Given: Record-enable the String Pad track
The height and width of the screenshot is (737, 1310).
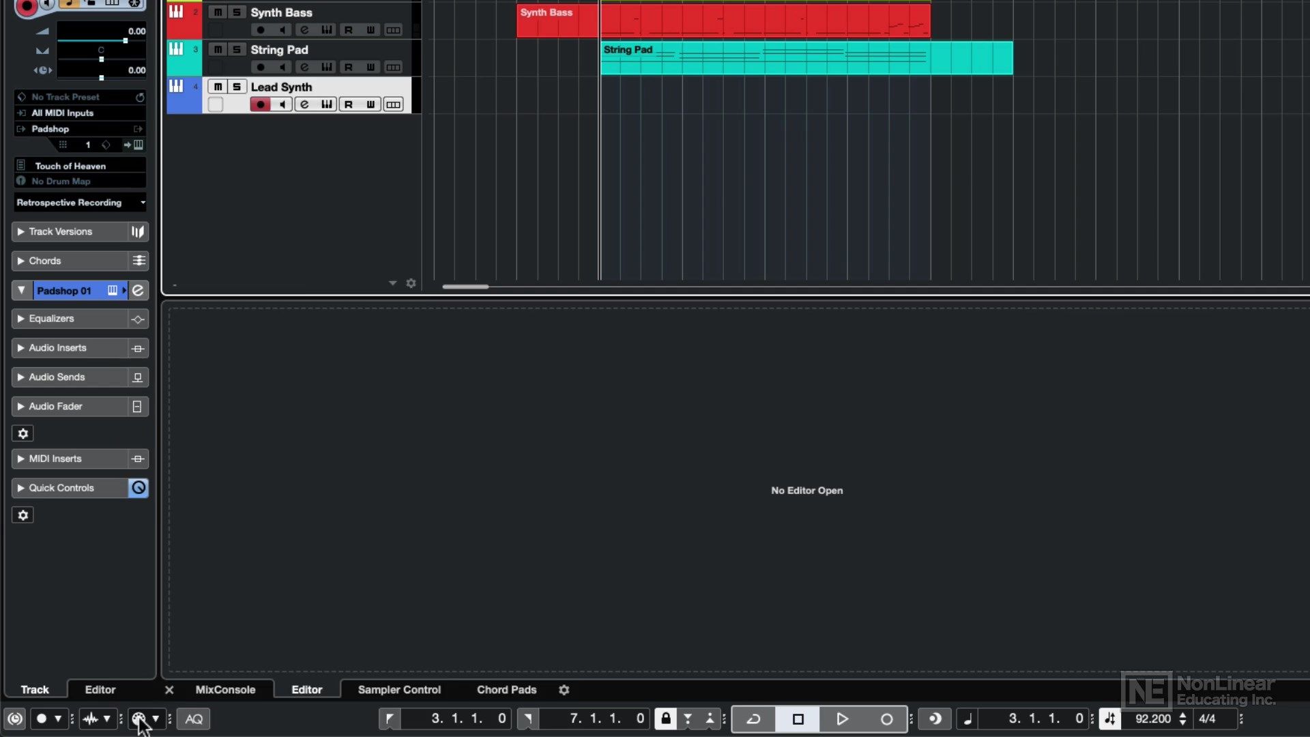Looking at the screenshot, I should tap(260, 67).
